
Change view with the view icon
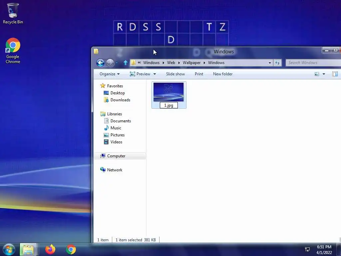[x=317, y=74]
